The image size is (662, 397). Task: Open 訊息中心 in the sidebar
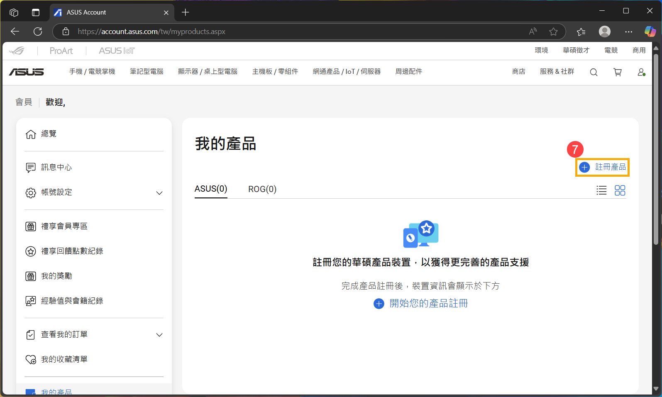tap(56, 167)
